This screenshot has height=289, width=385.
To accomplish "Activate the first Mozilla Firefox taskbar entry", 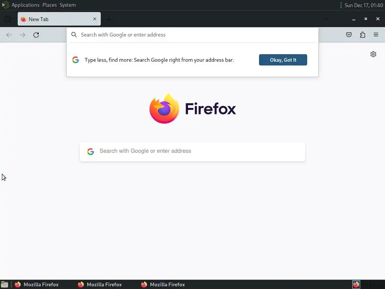I will tap(37, 284).
